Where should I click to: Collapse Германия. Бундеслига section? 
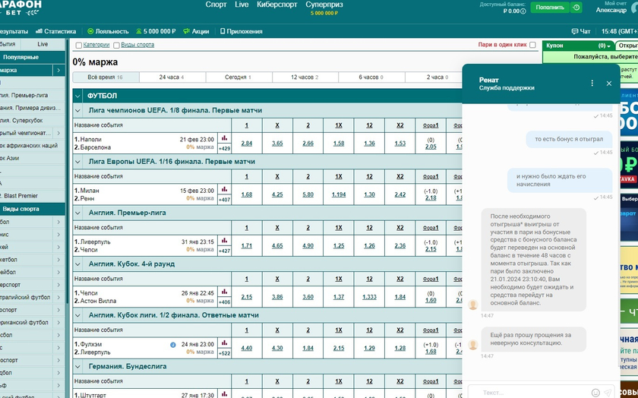tap(77, 366)
